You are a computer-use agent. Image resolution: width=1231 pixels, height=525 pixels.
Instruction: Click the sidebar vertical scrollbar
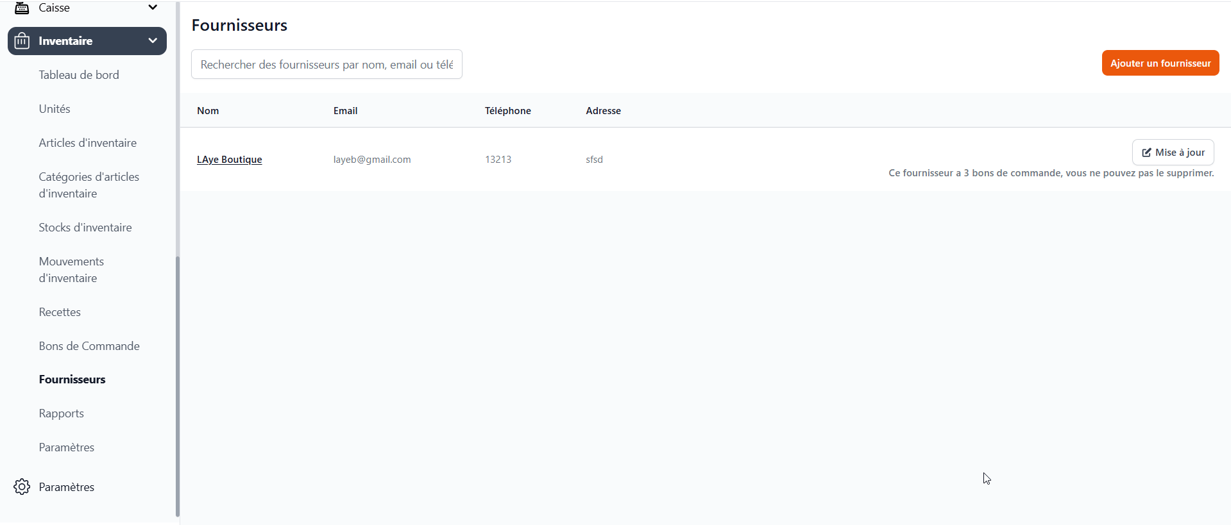point(178,385)
